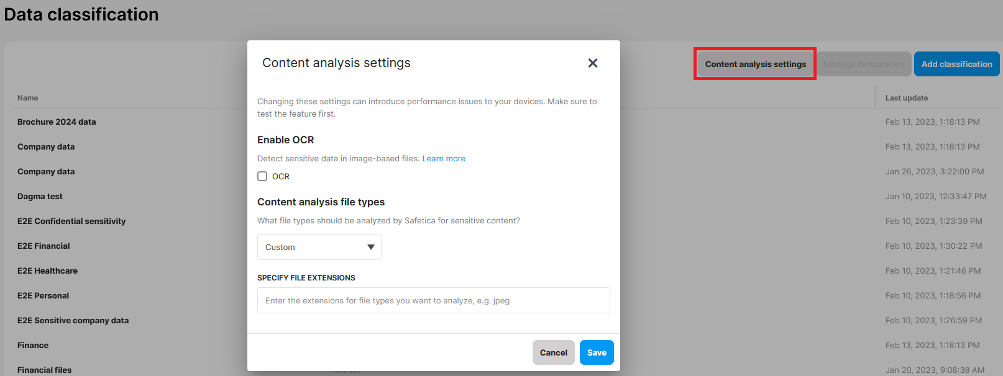Open the E2E Financial classification
The image size is (1003, 376).
point(44,246)
